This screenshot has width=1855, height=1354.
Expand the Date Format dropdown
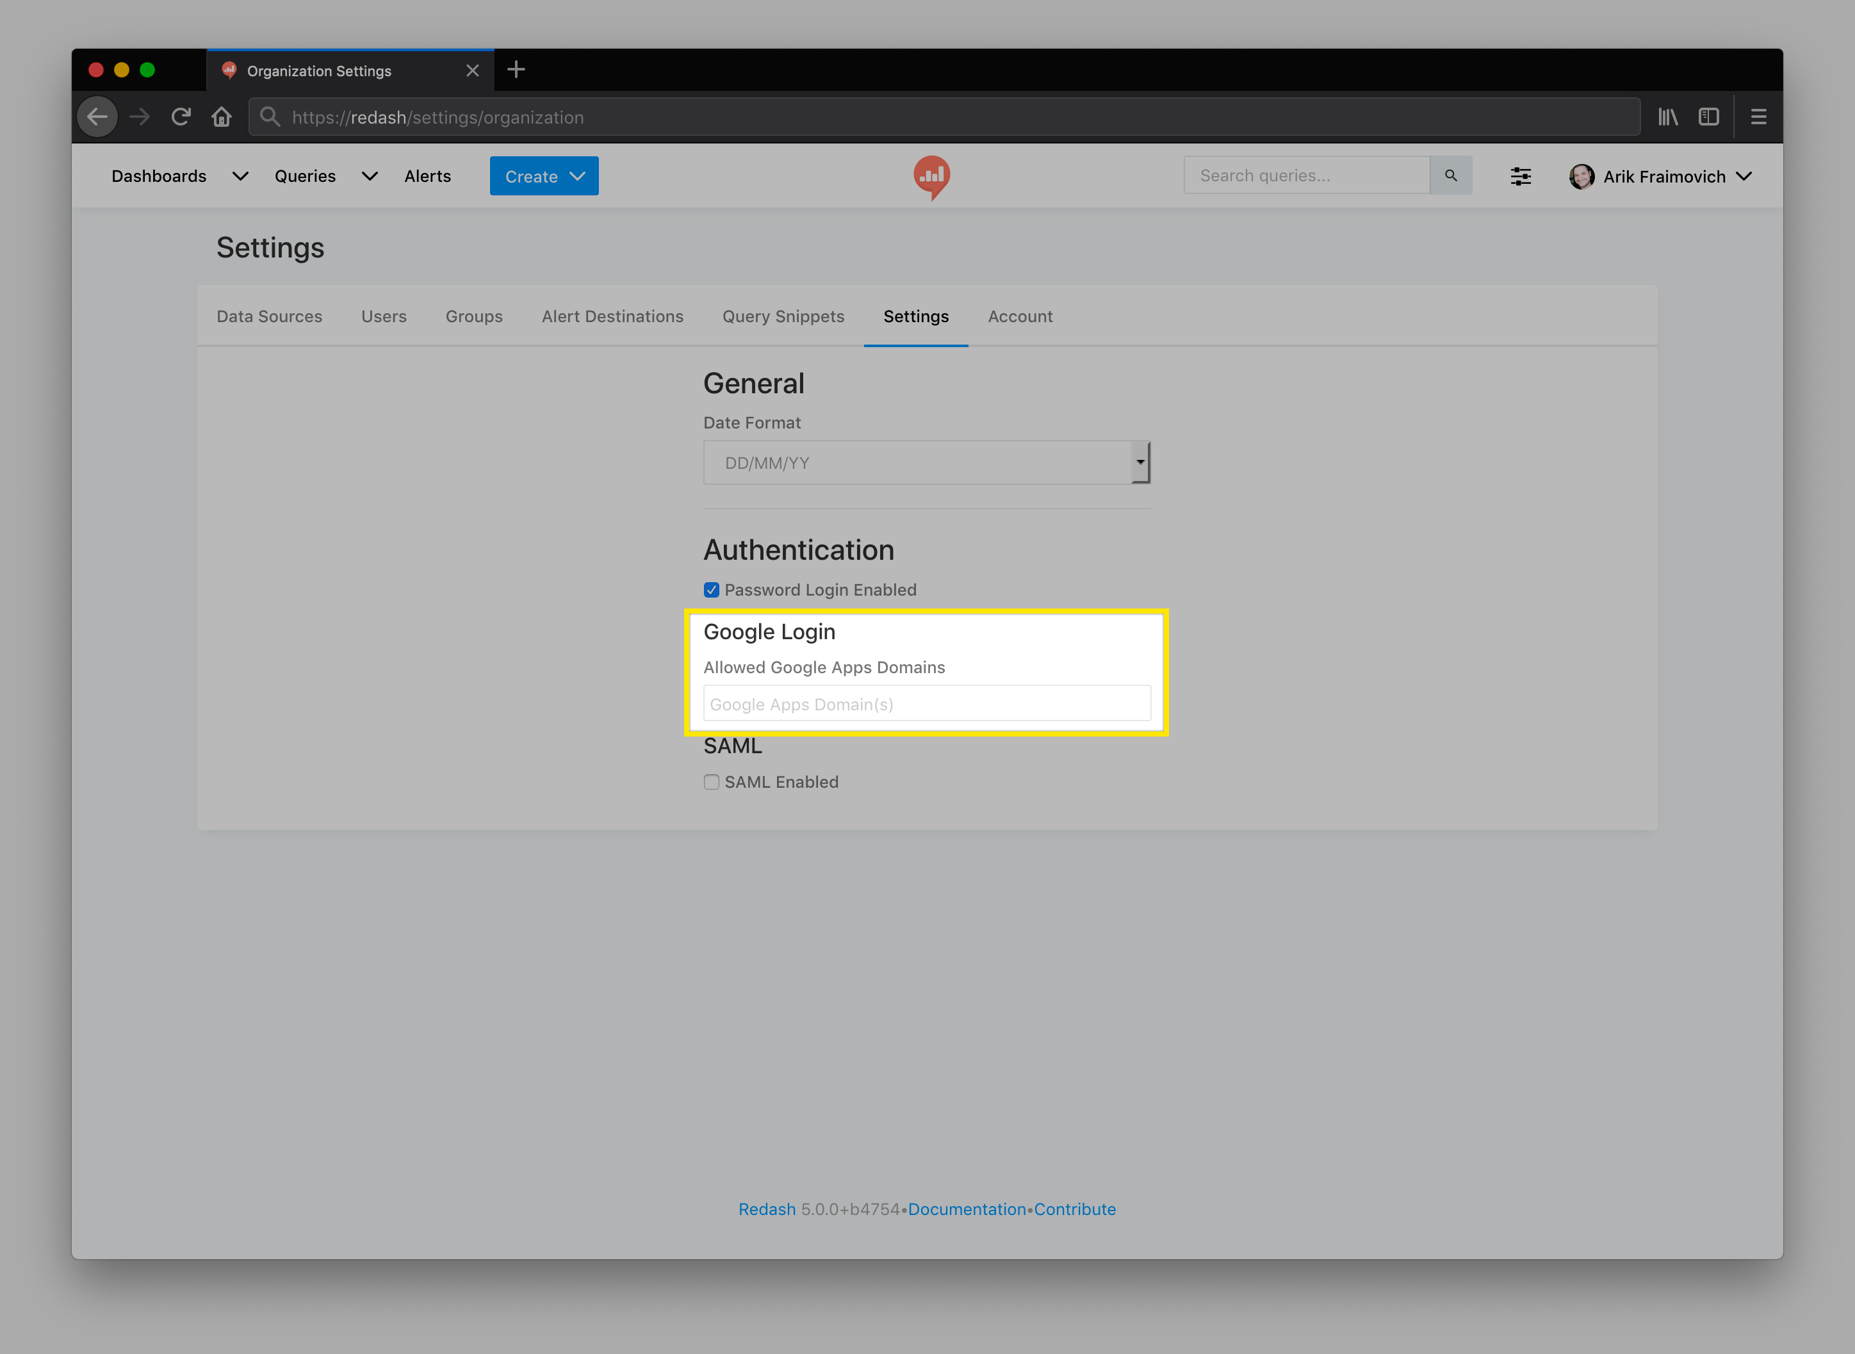(926, 463)
